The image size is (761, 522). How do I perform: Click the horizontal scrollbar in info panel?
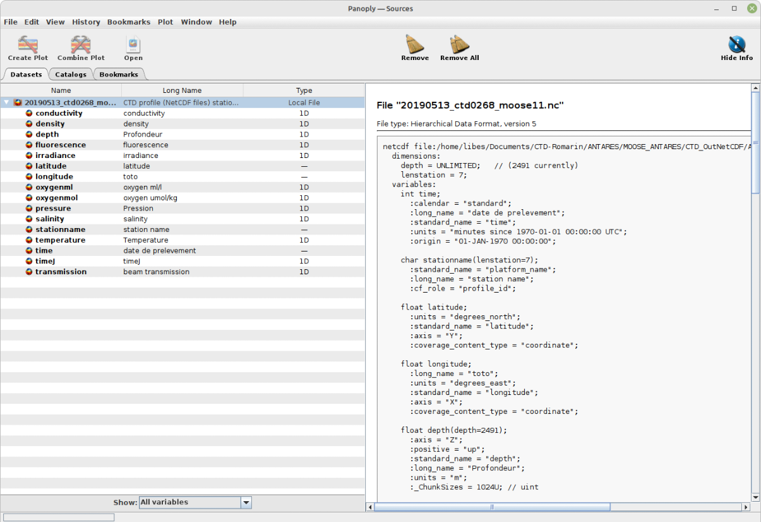(x=492, y=507)
